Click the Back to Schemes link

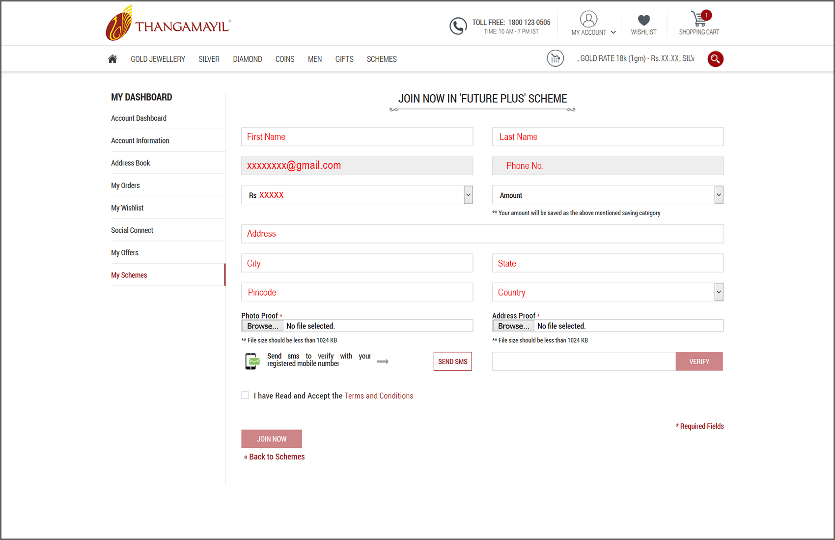[x=274, y=457]
